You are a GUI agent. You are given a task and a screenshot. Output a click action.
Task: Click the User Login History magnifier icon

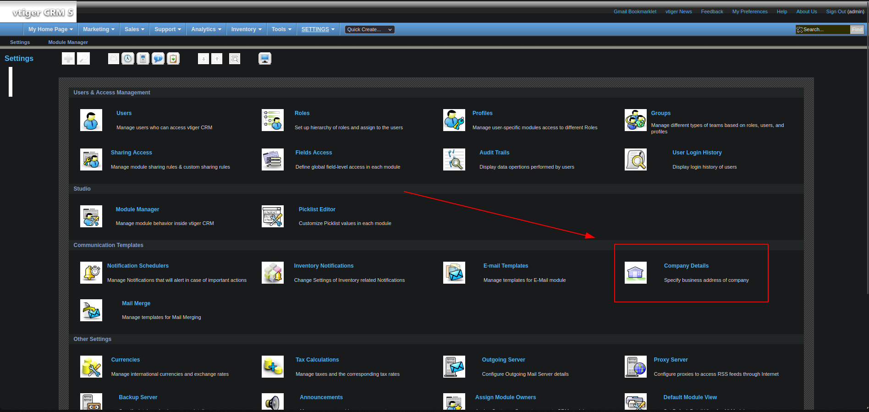tap(636, 159)
